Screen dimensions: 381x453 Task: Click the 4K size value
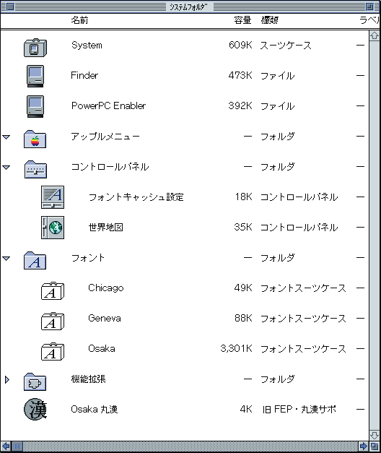246,410
